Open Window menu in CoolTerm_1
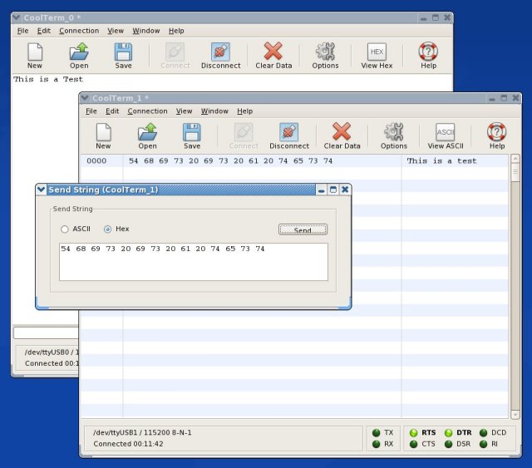532x468 pixels. coord(214,111)
